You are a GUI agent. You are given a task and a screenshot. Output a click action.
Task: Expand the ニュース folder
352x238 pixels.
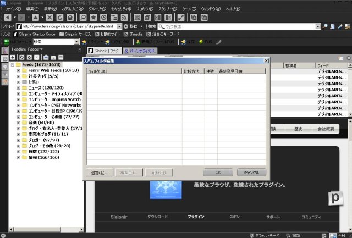point(18,88)
